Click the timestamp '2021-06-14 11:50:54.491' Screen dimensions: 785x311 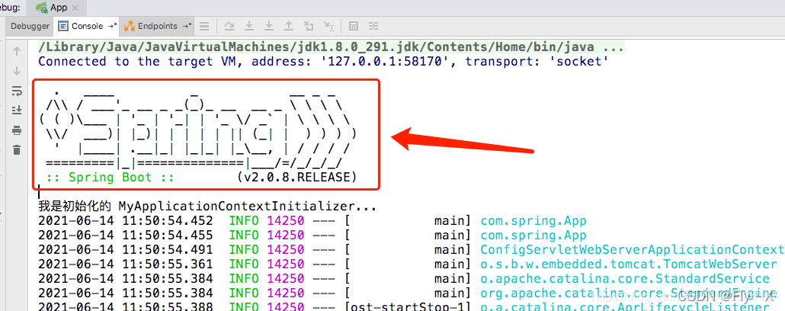pos(125,250)
